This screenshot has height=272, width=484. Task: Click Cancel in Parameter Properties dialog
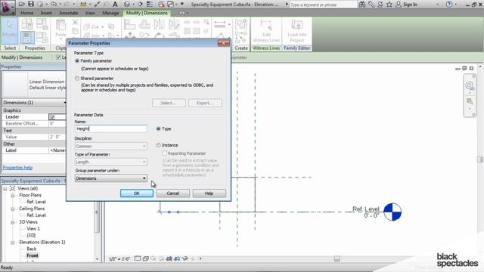[x=173, y=193]
